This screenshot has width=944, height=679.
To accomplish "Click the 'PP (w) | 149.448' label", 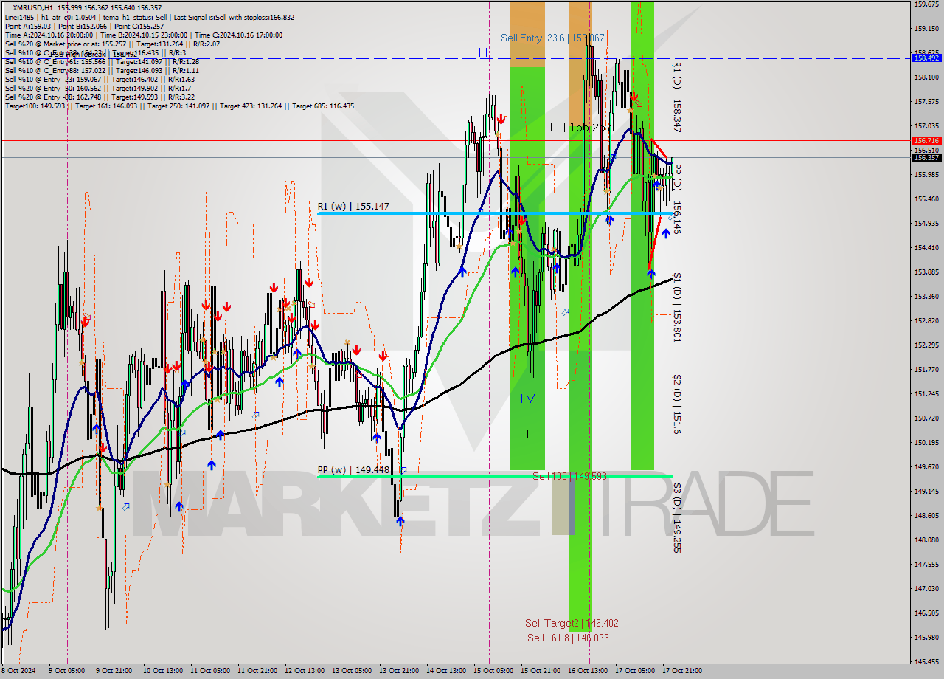I will (353, 469).
